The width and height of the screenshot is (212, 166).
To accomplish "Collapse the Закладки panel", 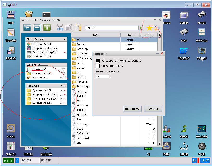I will pyautogui.click(x=65, y=85).
